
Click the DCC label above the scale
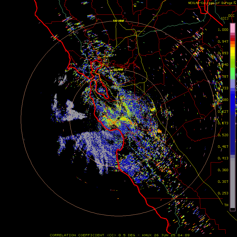pos(231,16)
